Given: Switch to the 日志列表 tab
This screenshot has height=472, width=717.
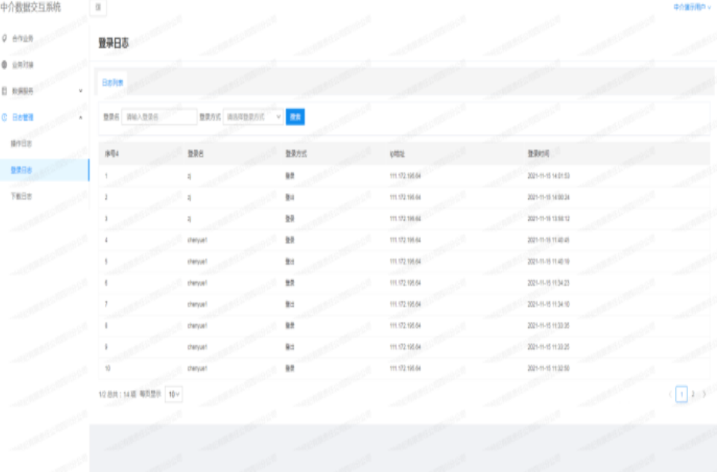Looking at the screenshot, I should (113, 82).
